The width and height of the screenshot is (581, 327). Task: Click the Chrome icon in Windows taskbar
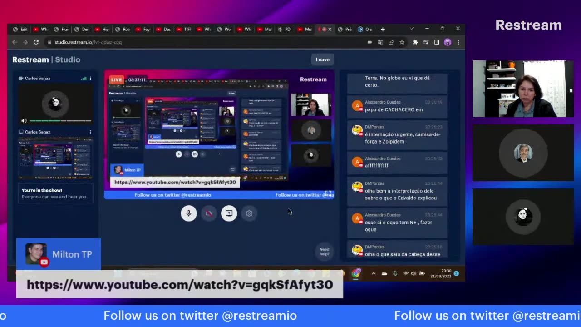[356, 273]
